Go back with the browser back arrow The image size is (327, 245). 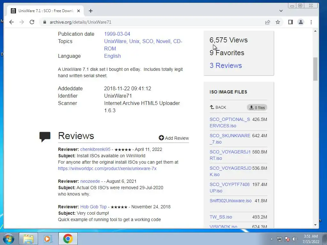[x=11, y=22]
